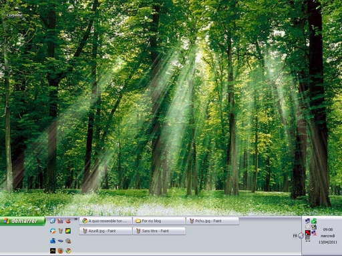Switch to 'For my blog' folder window

[159, 221]
